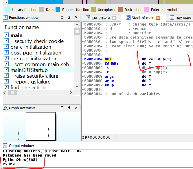The width and height of the screenshot is (193, 169).
Task: Select pre_cpp_initialization function entry
Action: point(34,59)
